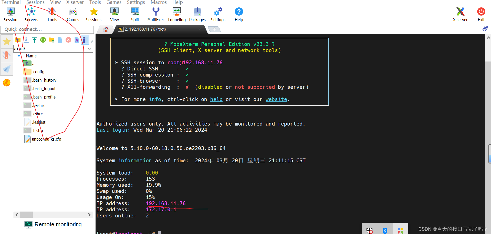Select the anaconda-ks.cfg file

coord(46,139)
